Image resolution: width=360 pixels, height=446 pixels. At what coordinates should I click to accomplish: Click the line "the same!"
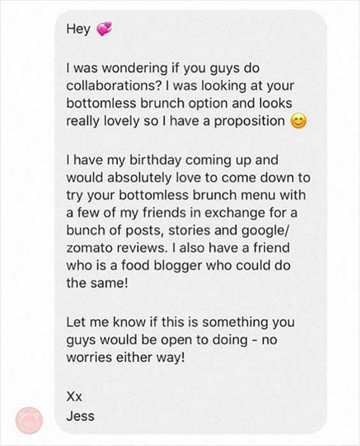tap(97, 283)
